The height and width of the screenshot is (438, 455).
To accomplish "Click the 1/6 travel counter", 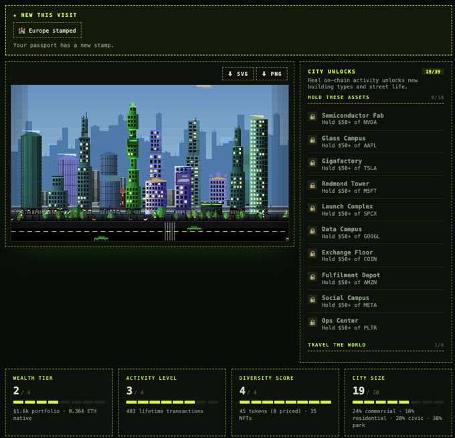I will click(x=439, y=345).
